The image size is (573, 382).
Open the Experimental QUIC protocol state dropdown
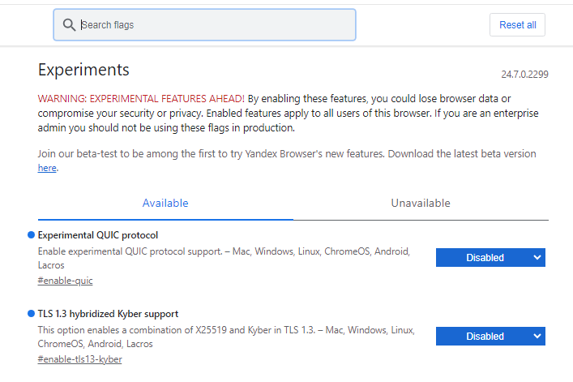[x=490, y=258]
